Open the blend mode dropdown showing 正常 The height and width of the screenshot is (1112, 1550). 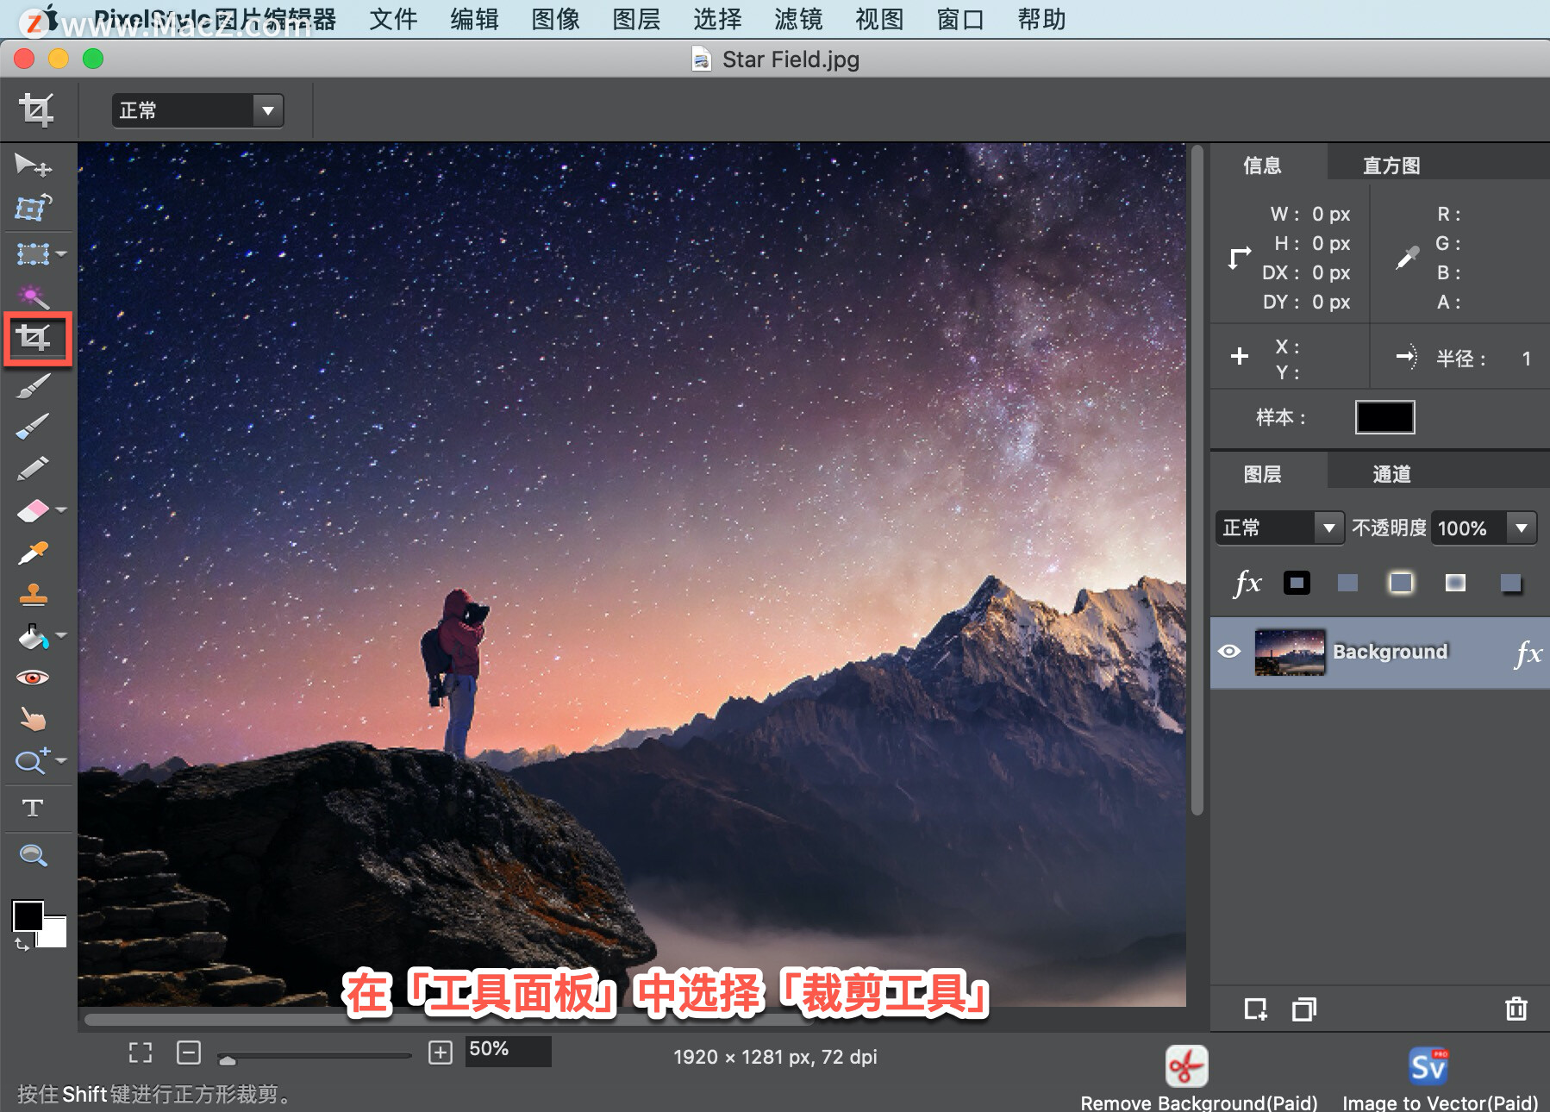1279,528
